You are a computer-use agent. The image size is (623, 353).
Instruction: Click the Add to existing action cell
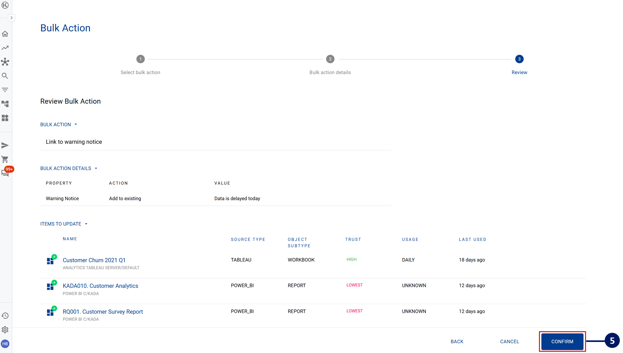(x=125, y=199)
